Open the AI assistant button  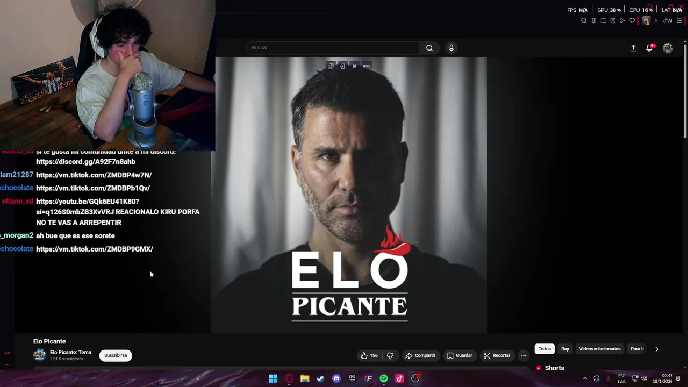tap(668, 20)
